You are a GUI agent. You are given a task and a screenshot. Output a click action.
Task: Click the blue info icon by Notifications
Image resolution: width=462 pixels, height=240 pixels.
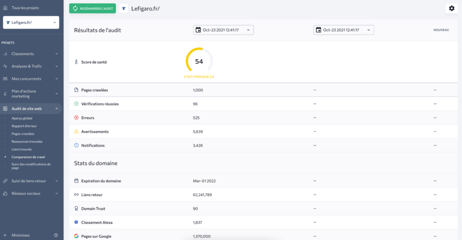76,145
